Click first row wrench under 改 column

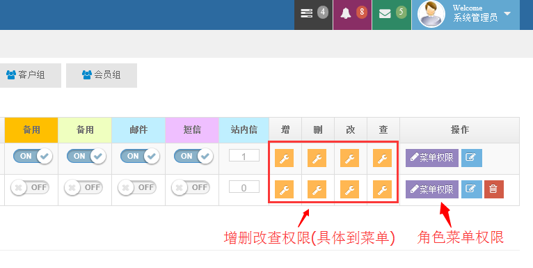pyautogui.click(x=349, y=158)
